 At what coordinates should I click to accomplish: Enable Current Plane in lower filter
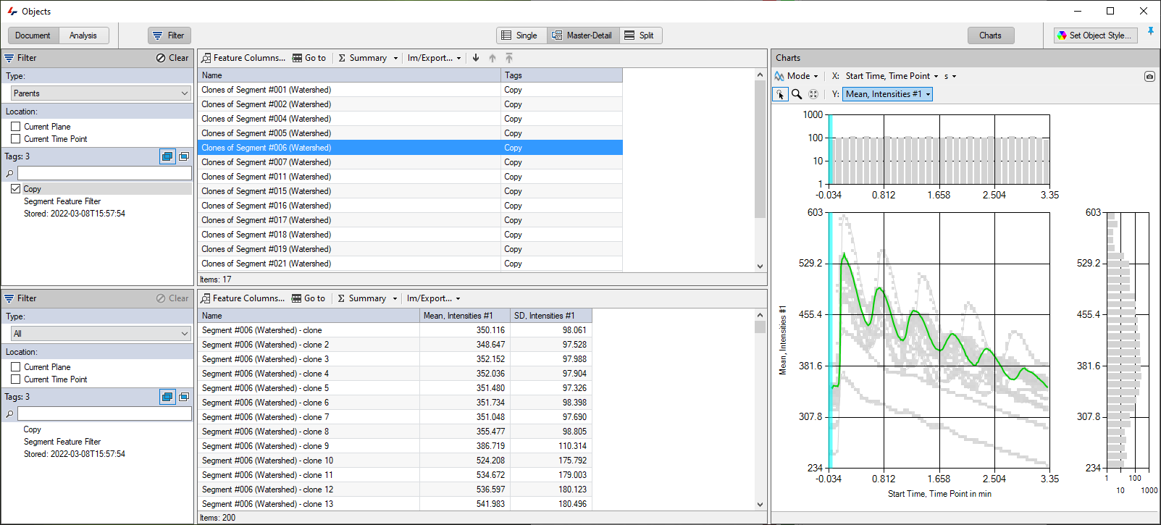(x=16, y=367)
